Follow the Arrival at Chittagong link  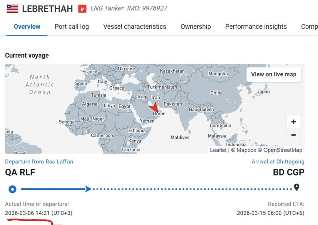tap(278, 162)
